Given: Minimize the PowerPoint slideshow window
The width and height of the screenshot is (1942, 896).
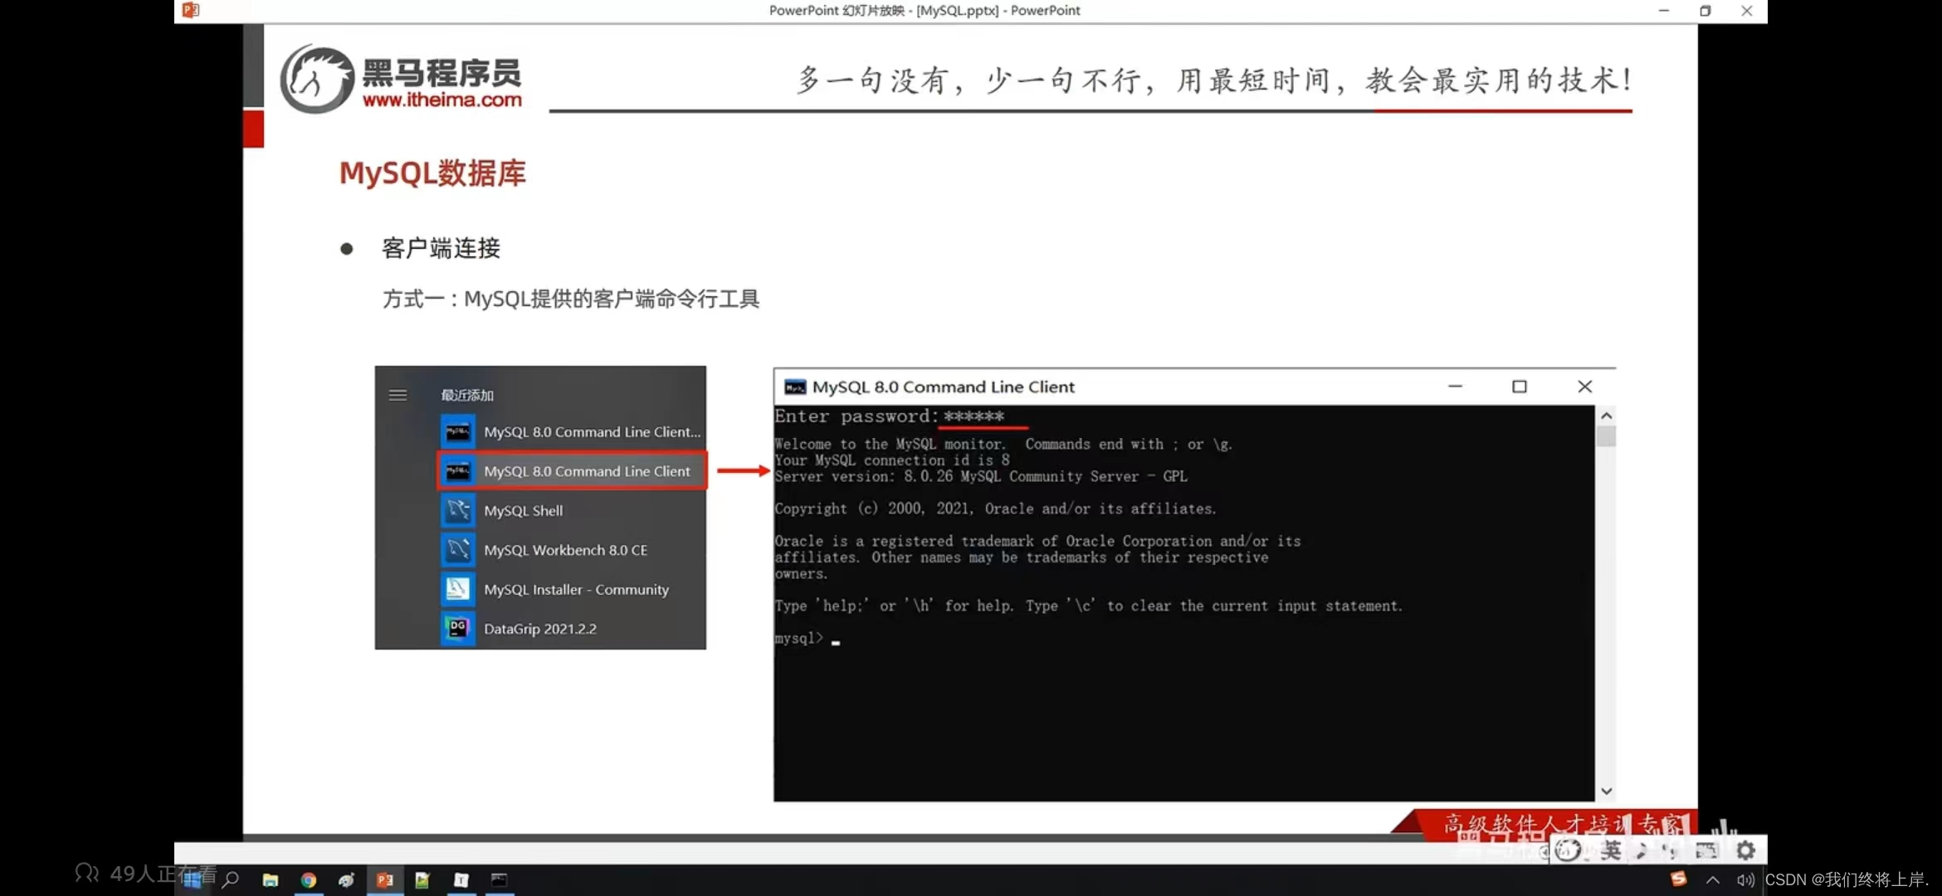Looking at the screenshot, I should pyautogui.click(x=1663, y=11).
